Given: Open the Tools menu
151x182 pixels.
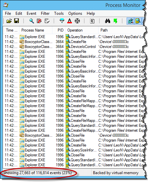Looking at the screenshot, I should tap(59, 13).
